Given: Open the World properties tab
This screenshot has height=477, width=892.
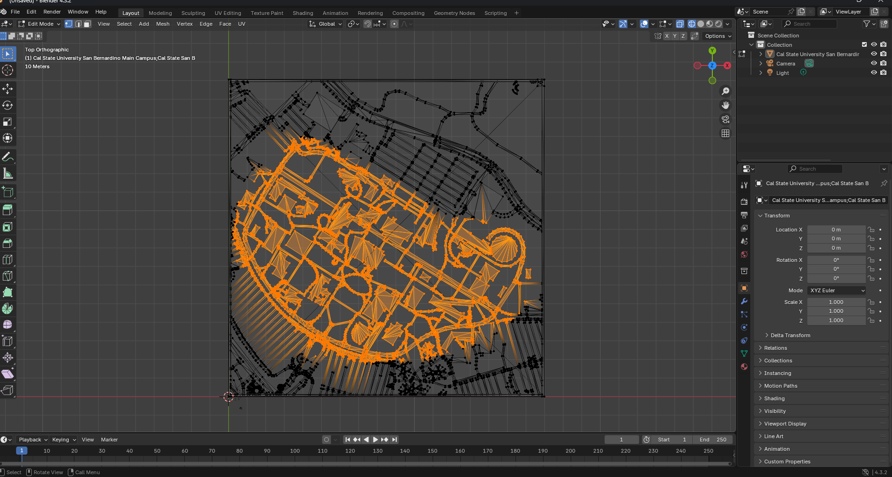Looking at the screenshot, I should [x=744, y=254].
